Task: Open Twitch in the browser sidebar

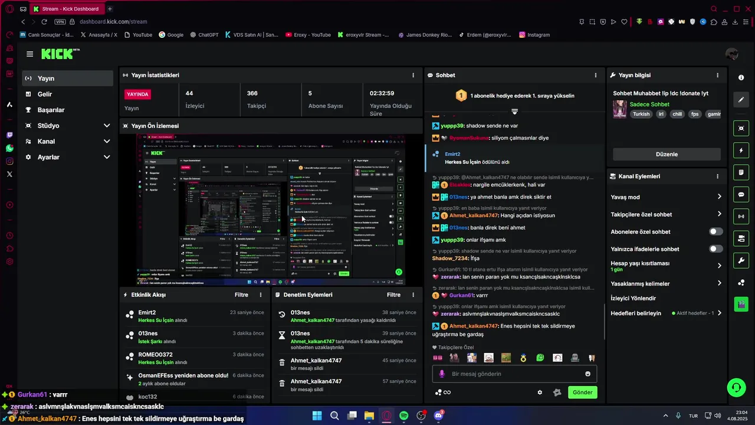Action: [x=9, y=135]
